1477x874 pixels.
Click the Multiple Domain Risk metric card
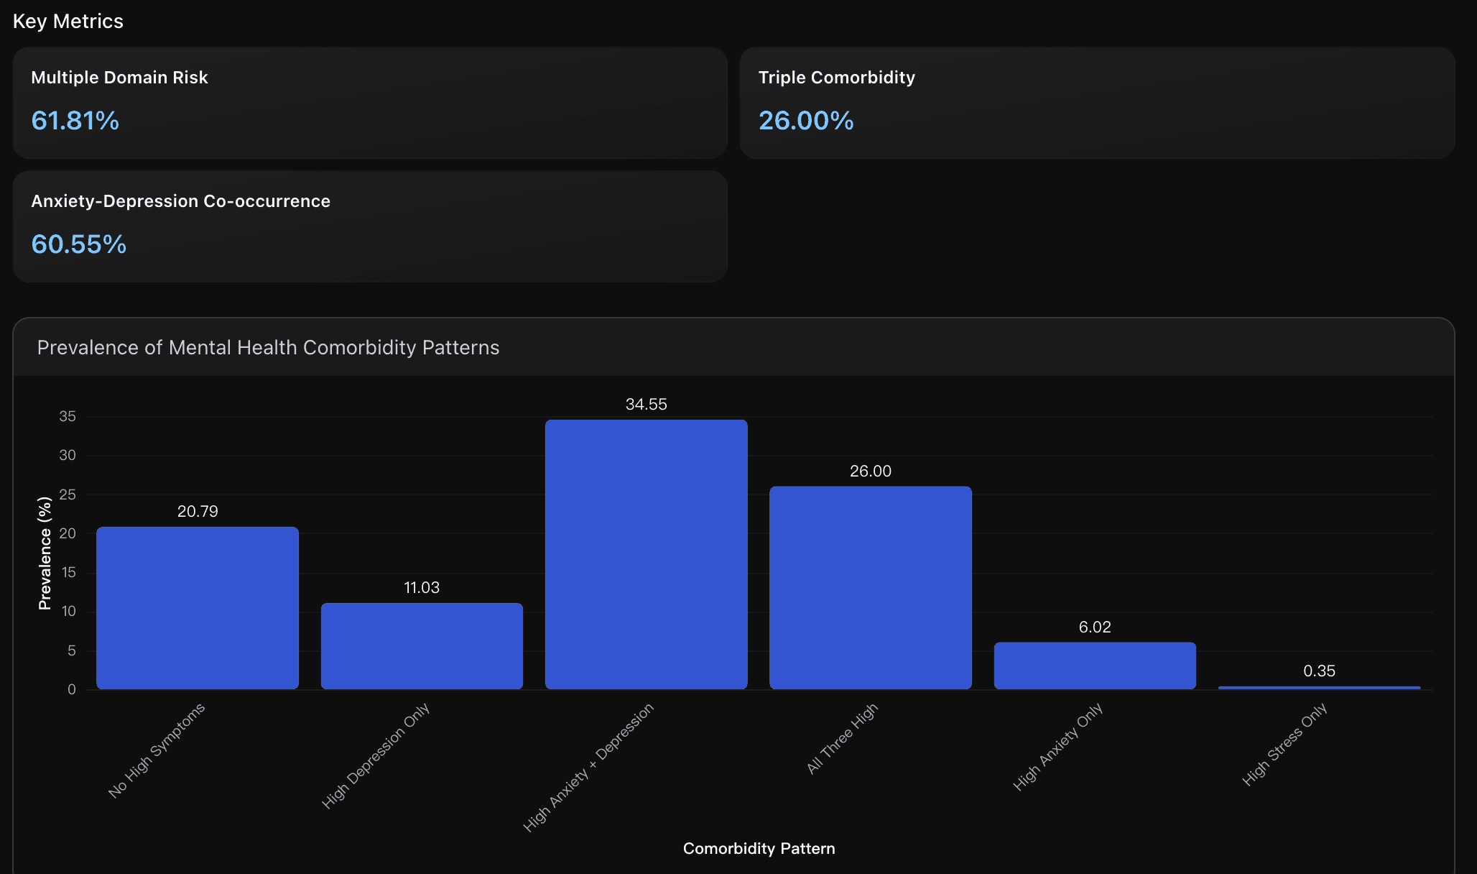[370, 103]
